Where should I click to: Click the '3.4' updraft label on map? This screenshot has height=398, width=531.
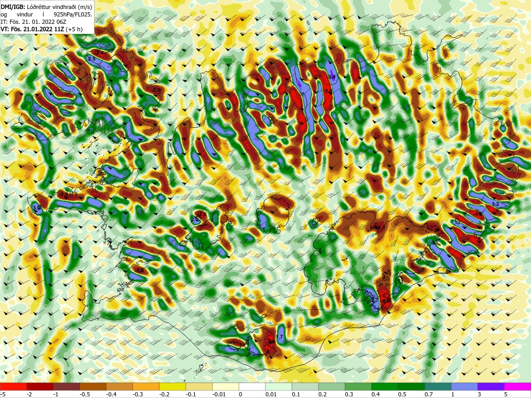click(332, 77)
